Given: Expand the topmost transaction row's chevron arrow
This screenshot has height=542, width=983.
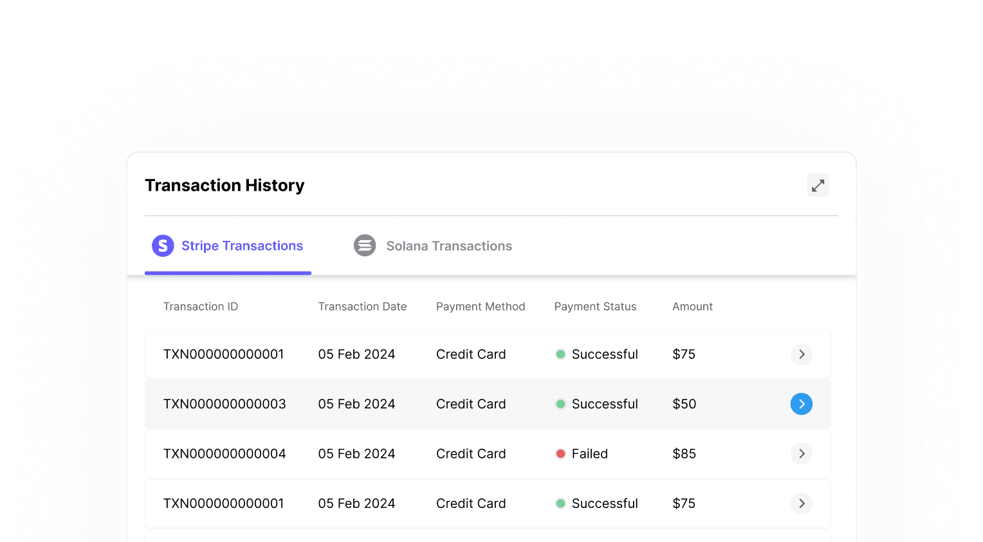Looking at the screenshot, I should pyautogui.click(x=801, y=354).
